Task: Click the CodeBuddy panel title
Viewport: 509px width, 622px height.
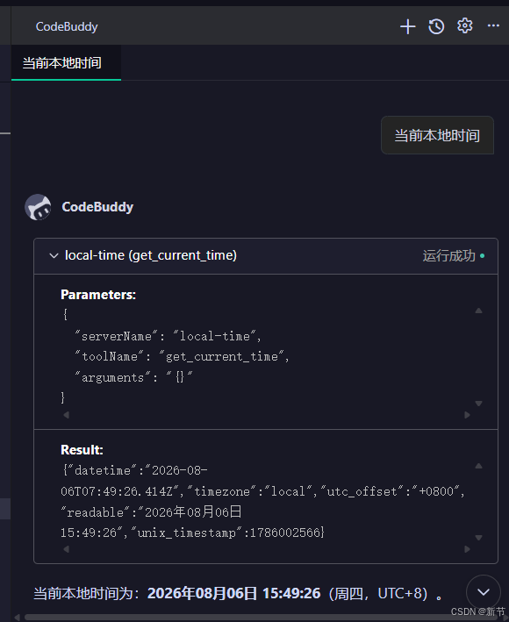Action: pyautogui.click(x=67, y=26)
